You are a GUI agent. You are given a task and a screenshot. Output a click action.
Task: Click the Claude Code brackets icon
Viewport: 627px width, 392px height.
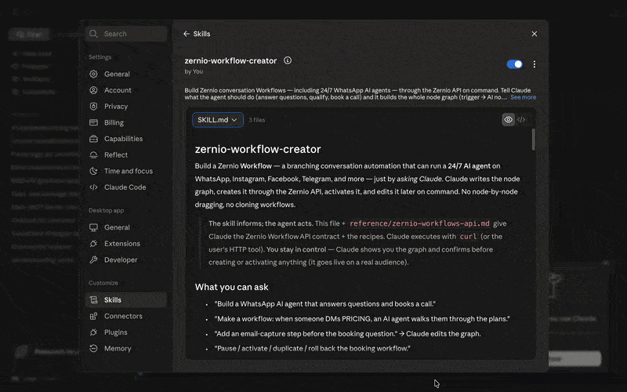[93, 187]
